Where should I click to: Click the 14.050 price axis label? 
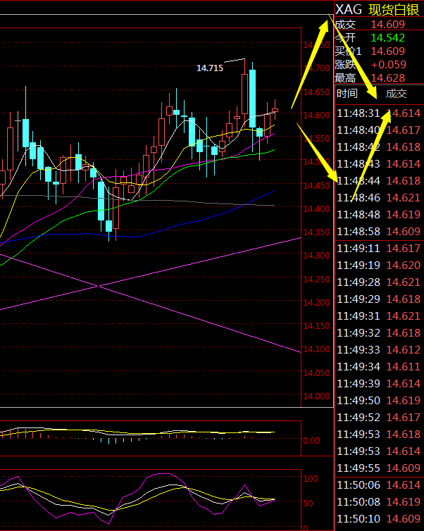[316, 373]
